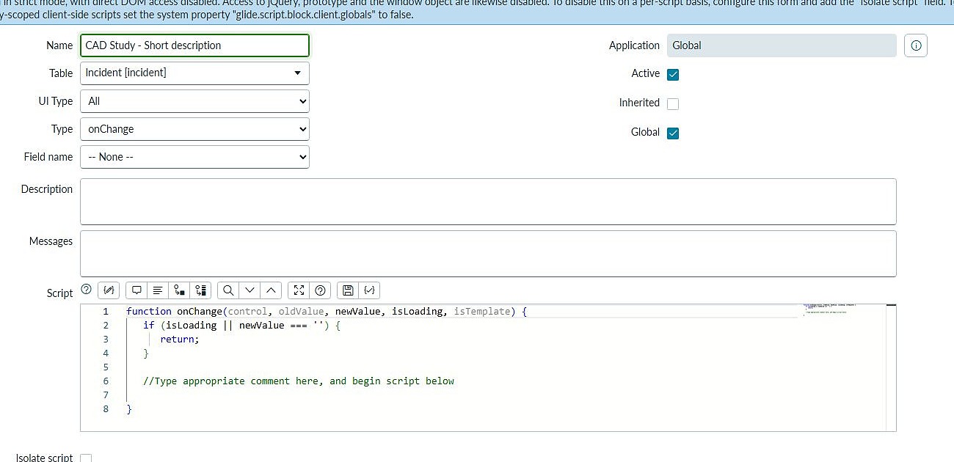This screenshot has height=462, width=954.
Task: Toggle full screen script editor
Action: click(299, 290)
